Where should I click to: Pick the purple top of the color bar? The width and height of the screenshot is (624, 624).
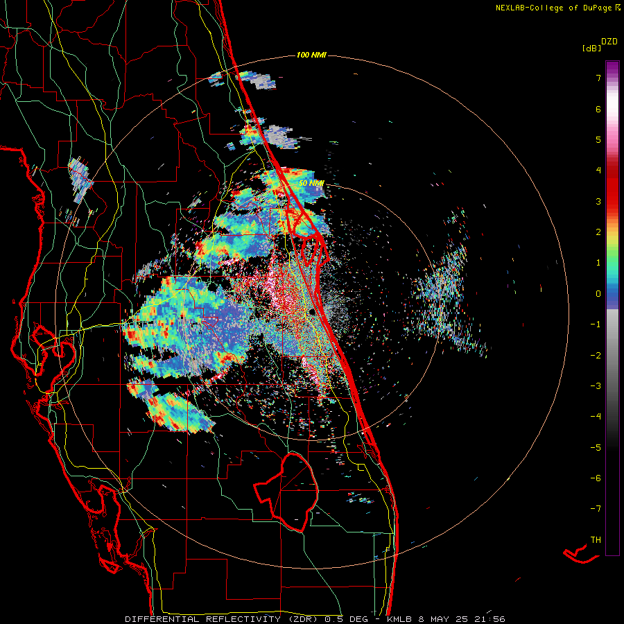point(612,68)
